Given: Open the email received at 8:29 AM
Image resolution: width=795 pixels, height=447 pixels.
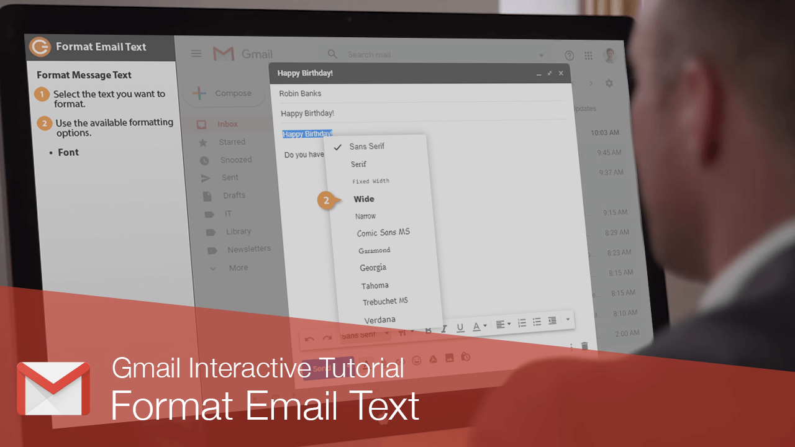Looking at the screenshot, I should [x=616, y=232].
